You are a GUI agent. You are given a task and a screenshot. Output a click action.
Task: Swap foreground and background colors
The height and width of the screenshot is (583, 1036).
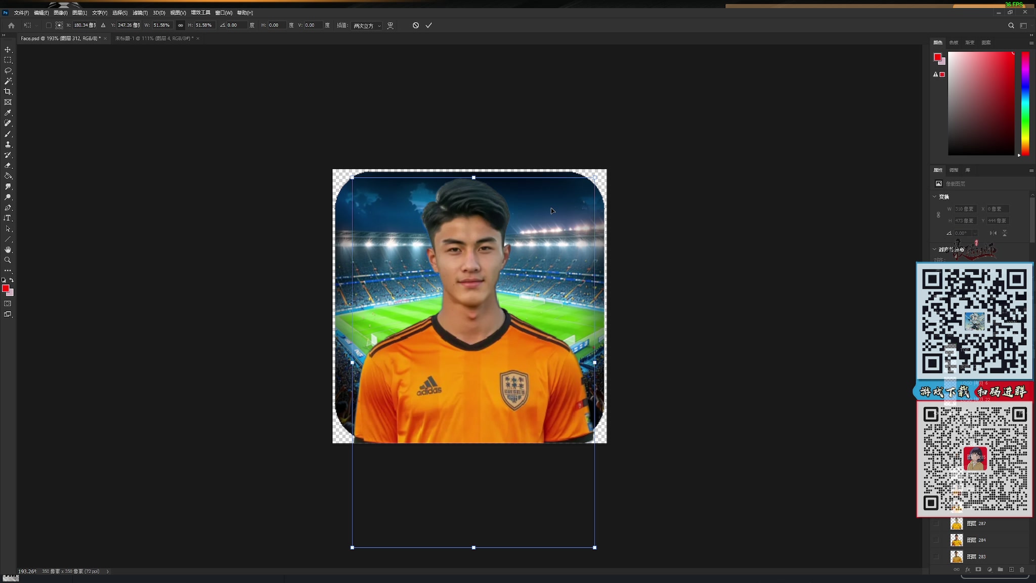click(11, 280)
